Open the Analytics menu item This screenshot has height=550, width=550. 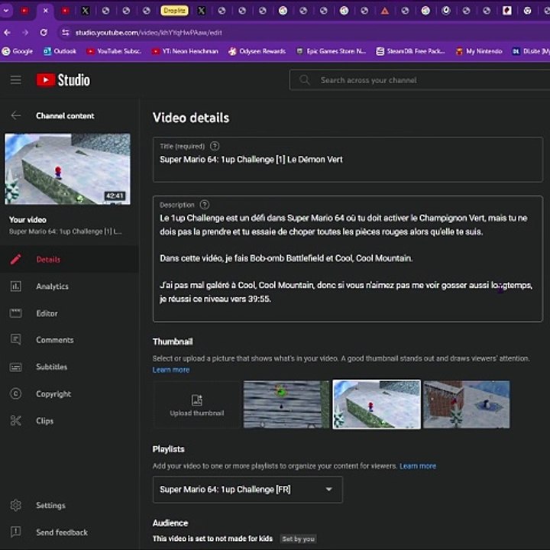point(70,286)
